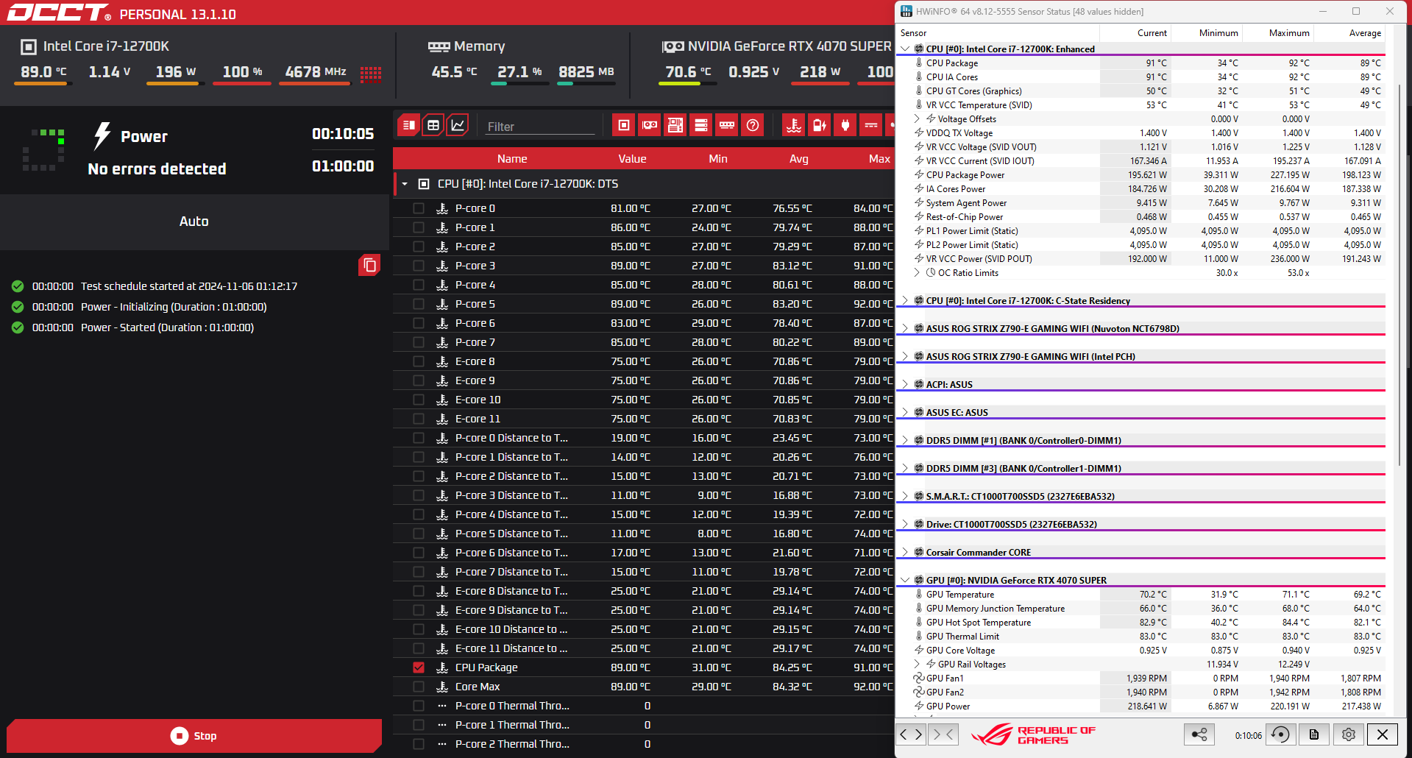The height and width of the screenshot is (758, 1412).
Task: Click NVIDIA GeForce RTX 4070 SUPER header
Action: pyautogui.click(x=776, y=46)
